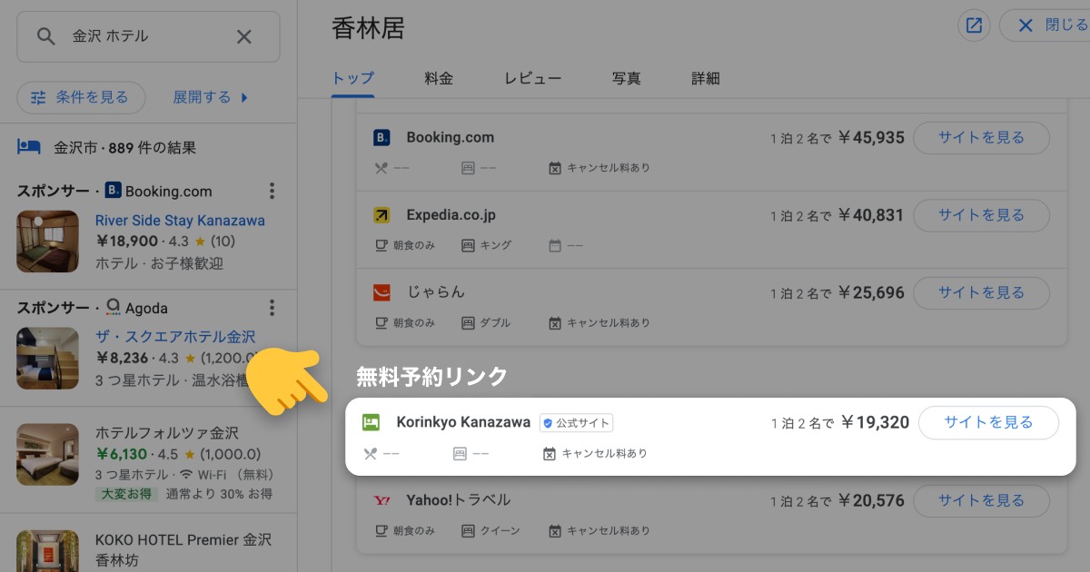Click the Korinkyo Kanazawa green hotel icon
This screenshot has width=1090, height=572.
pos(371,423)
